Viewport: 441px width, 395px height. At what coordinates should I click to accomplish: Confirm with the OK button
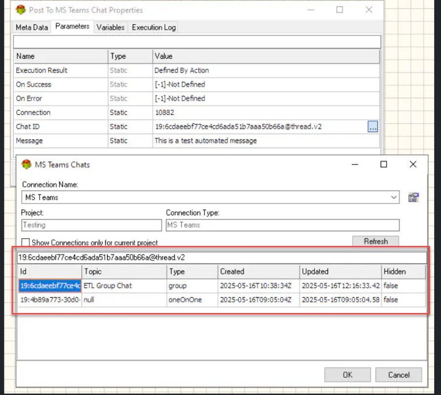click(347, 375)
